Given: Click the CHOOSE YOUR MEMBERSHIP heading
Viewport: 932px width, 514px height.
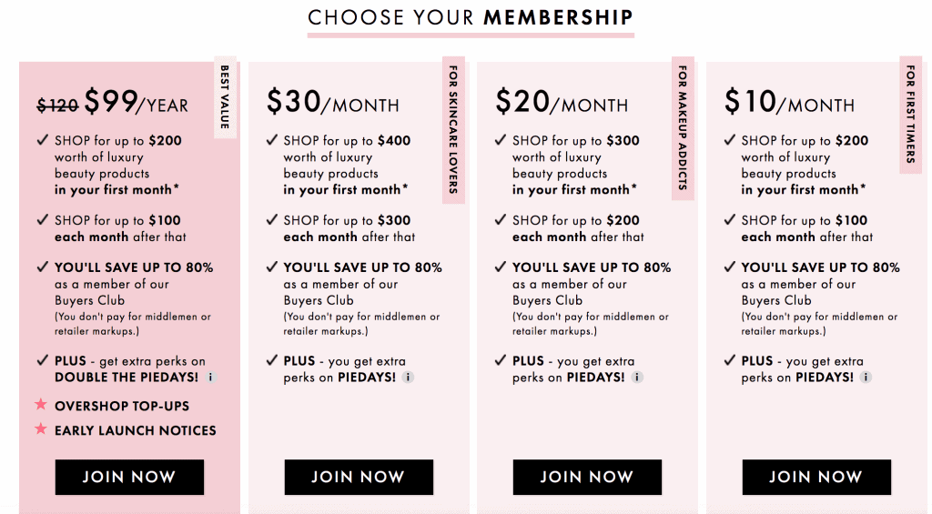Looking at the screenshot, I should [x=471, y=18].
